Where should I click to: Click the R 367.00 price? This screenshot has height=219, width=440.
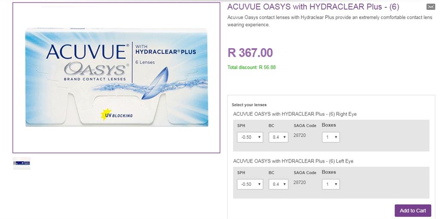(x=250, y=53)
